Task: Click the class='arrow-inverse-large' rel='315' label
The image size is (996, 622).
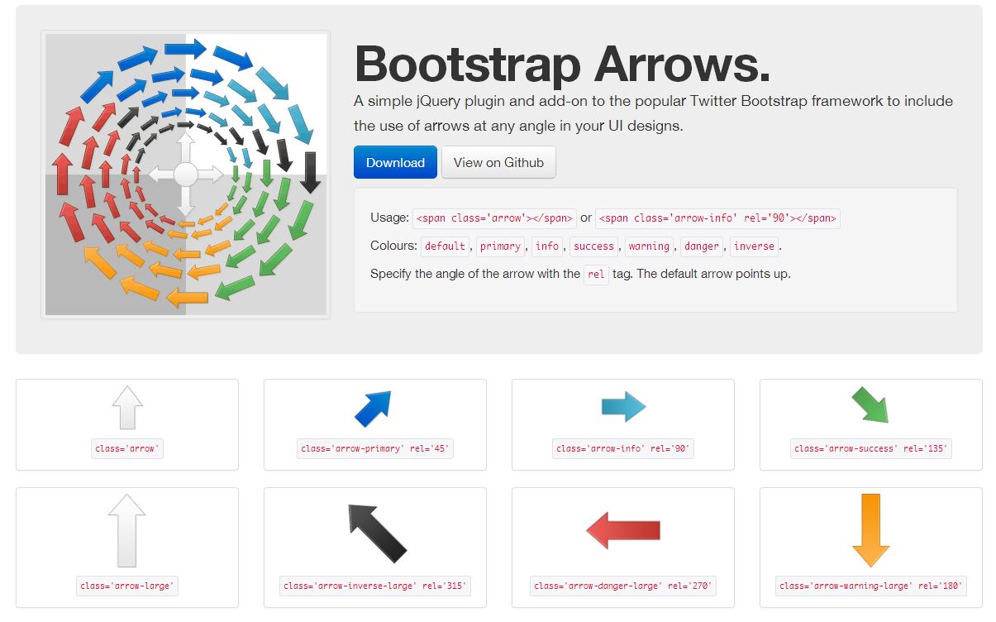Action: click(x=375, y=586)
